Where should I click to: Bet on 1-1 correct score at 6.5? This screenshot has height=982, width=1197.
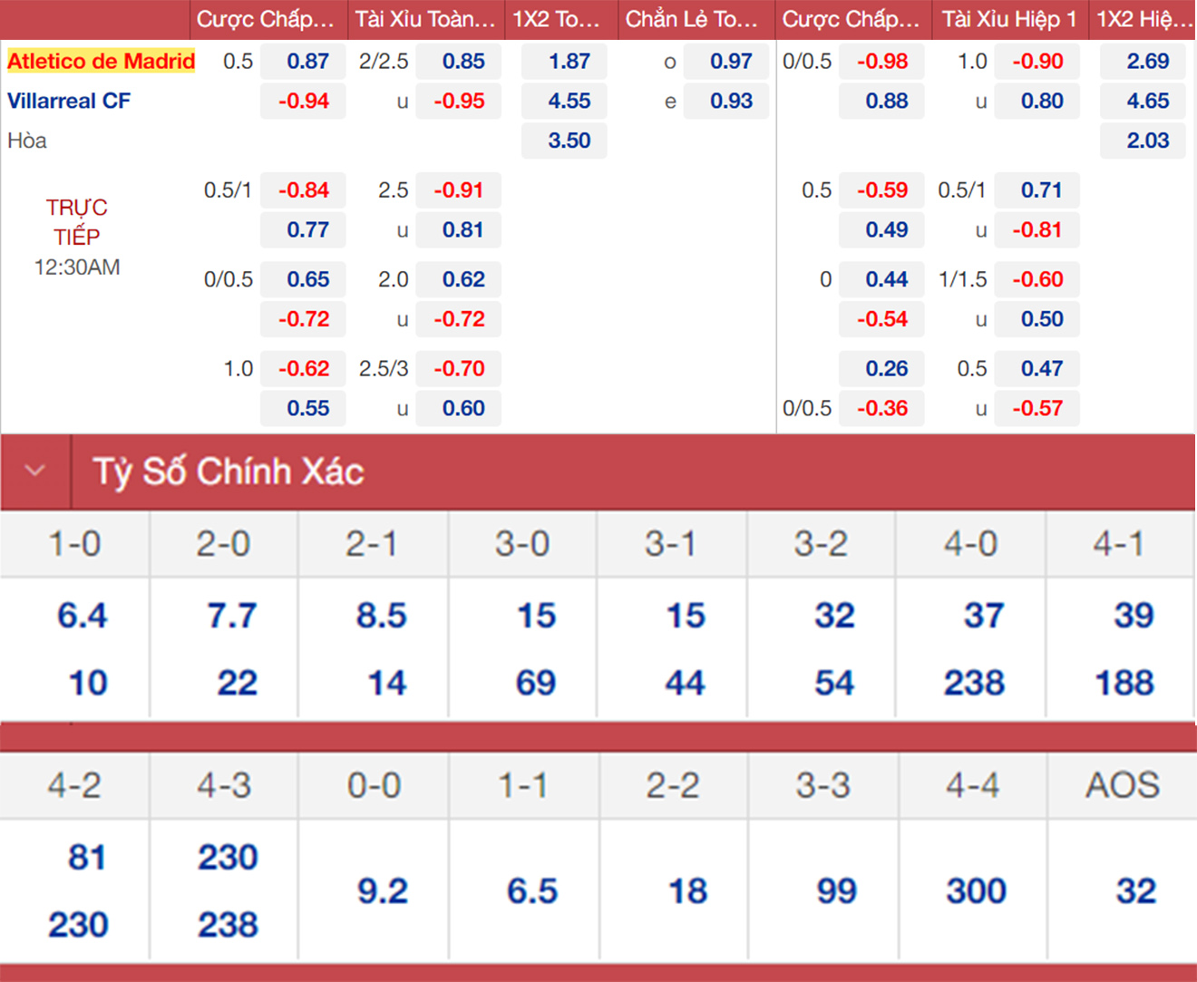[531, 891]
